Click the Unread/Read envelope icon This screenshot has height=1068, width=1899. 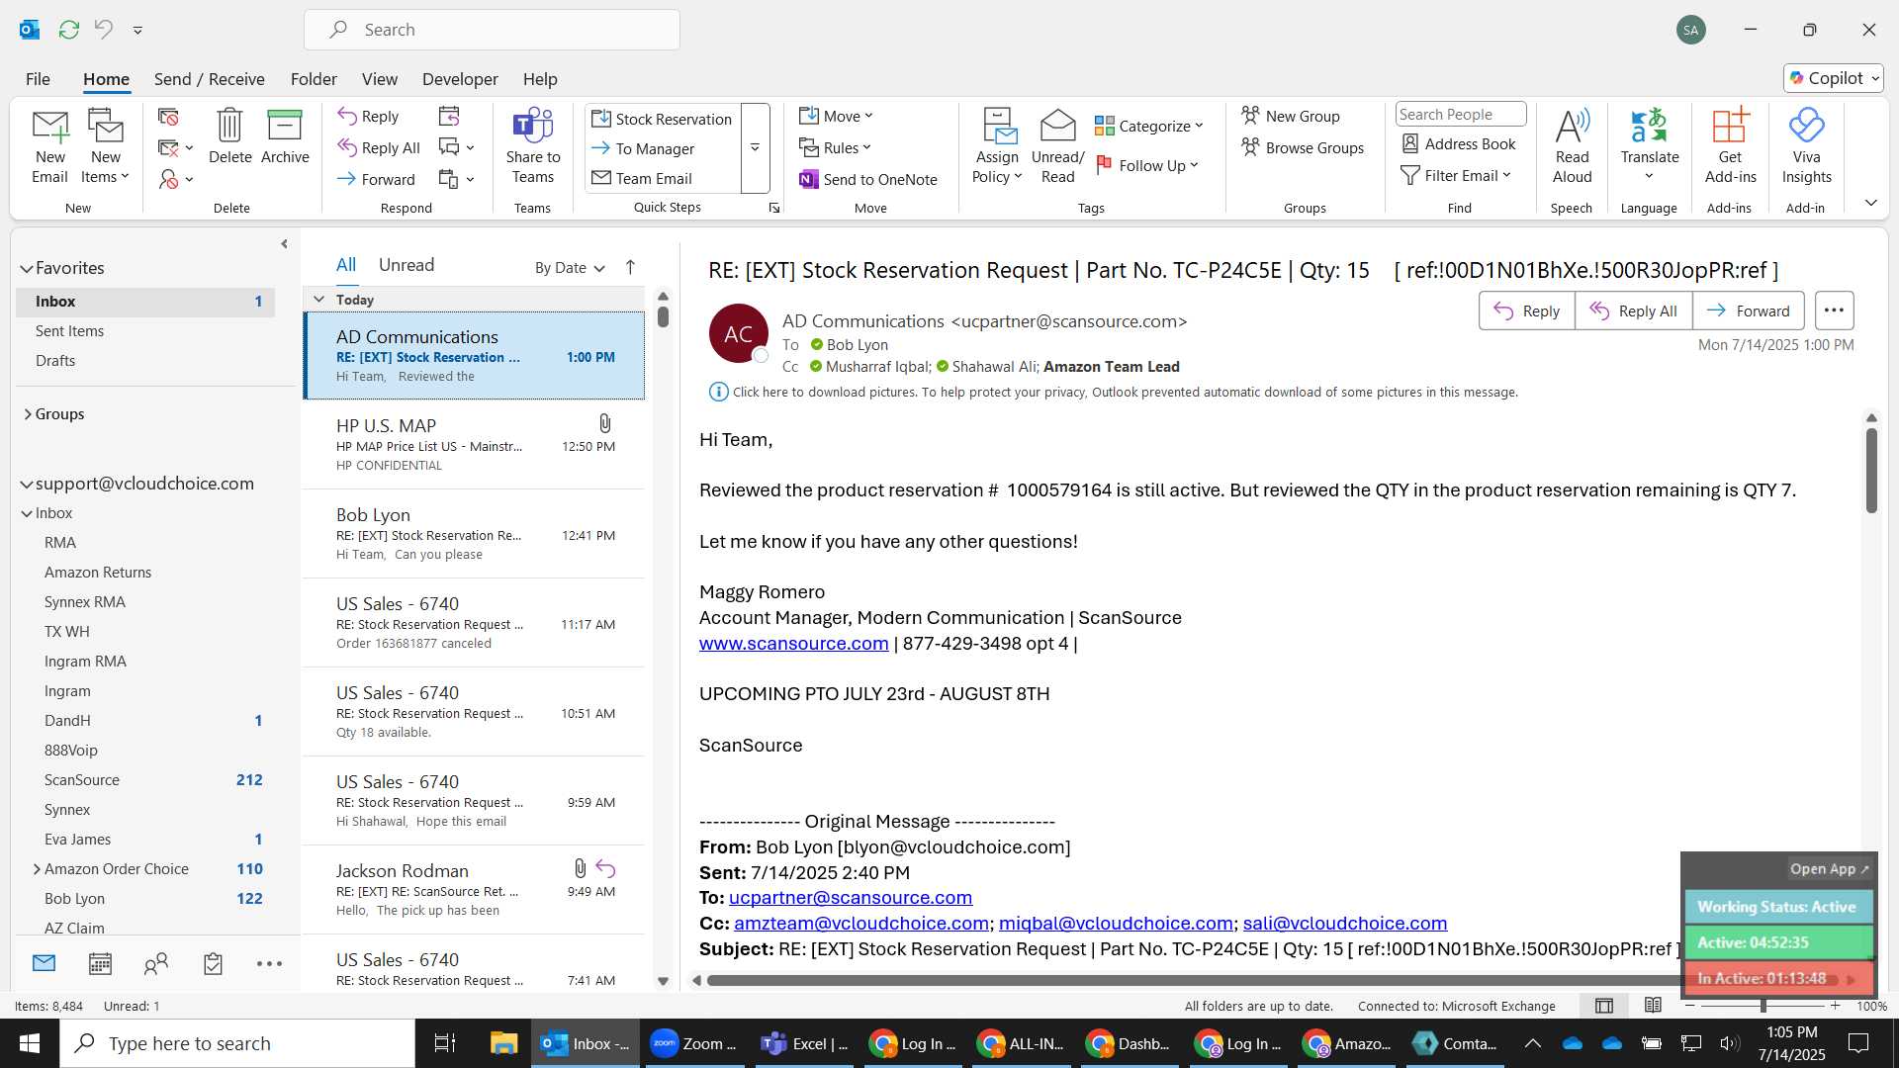(1057, 146)
